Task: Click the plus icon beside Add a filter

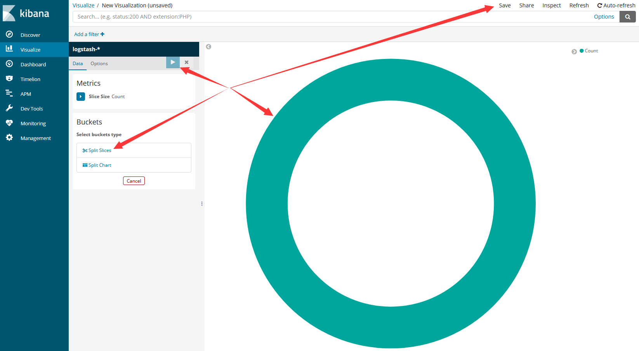Action: point(102,34)
